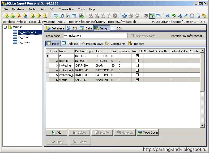The image size is (209, 153).
Task: Open the Foreign Keys sub-tab
Action: tap(92, 44)
